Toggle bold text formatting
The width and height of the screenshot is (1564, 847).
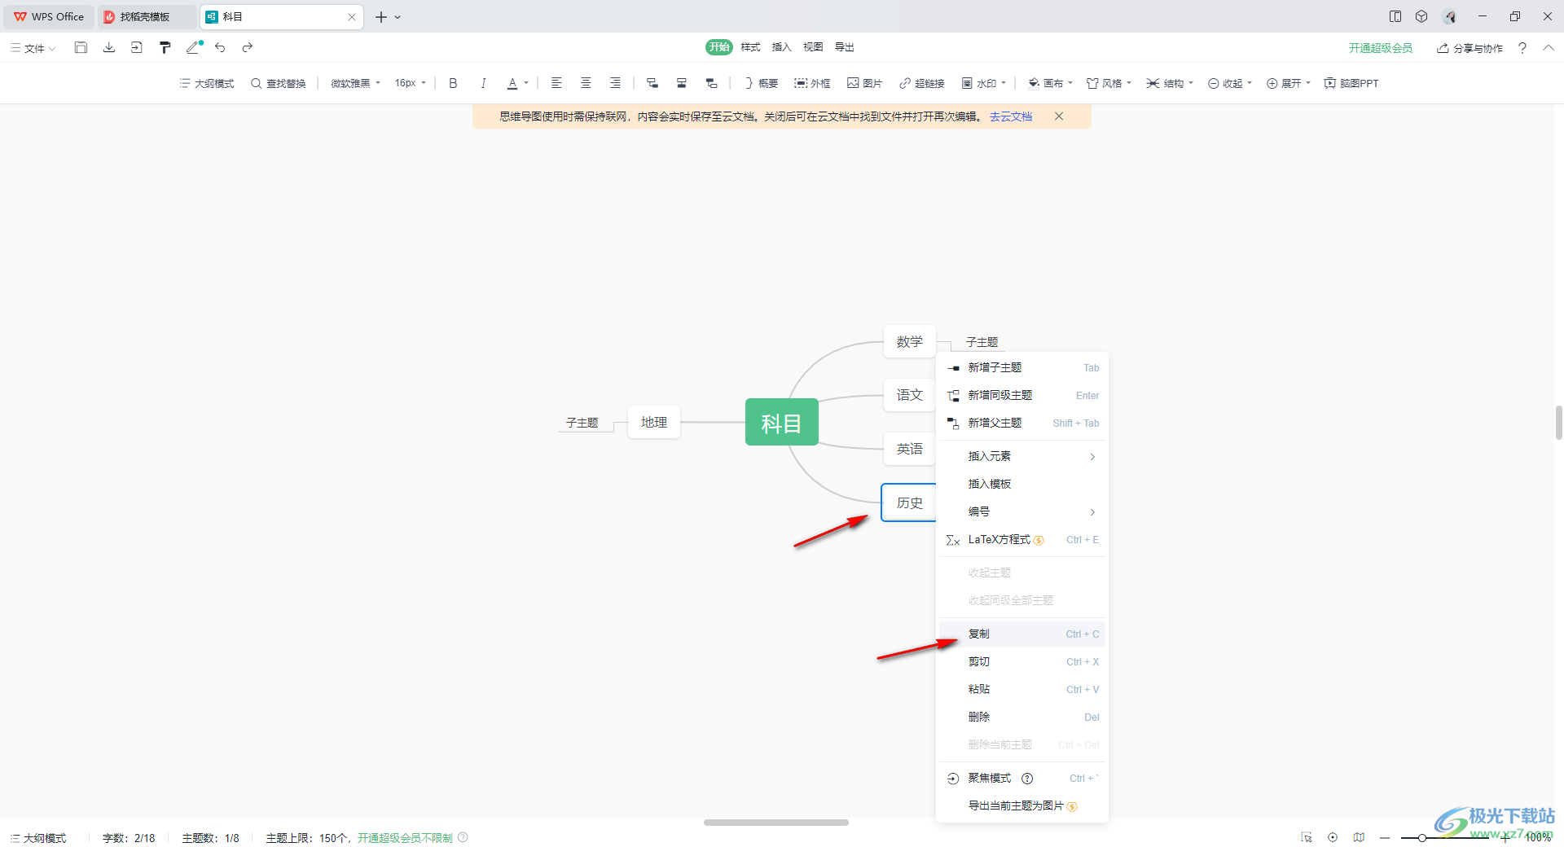pyautogui.click(x=453, y=83)
